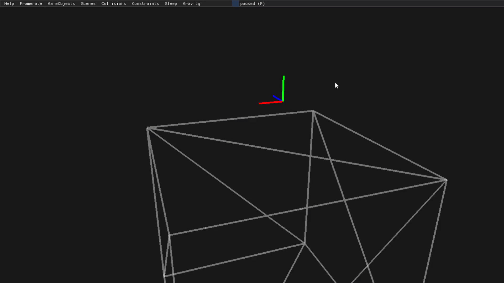Click the wireframe's top-left vertex

tap(148, 128)
